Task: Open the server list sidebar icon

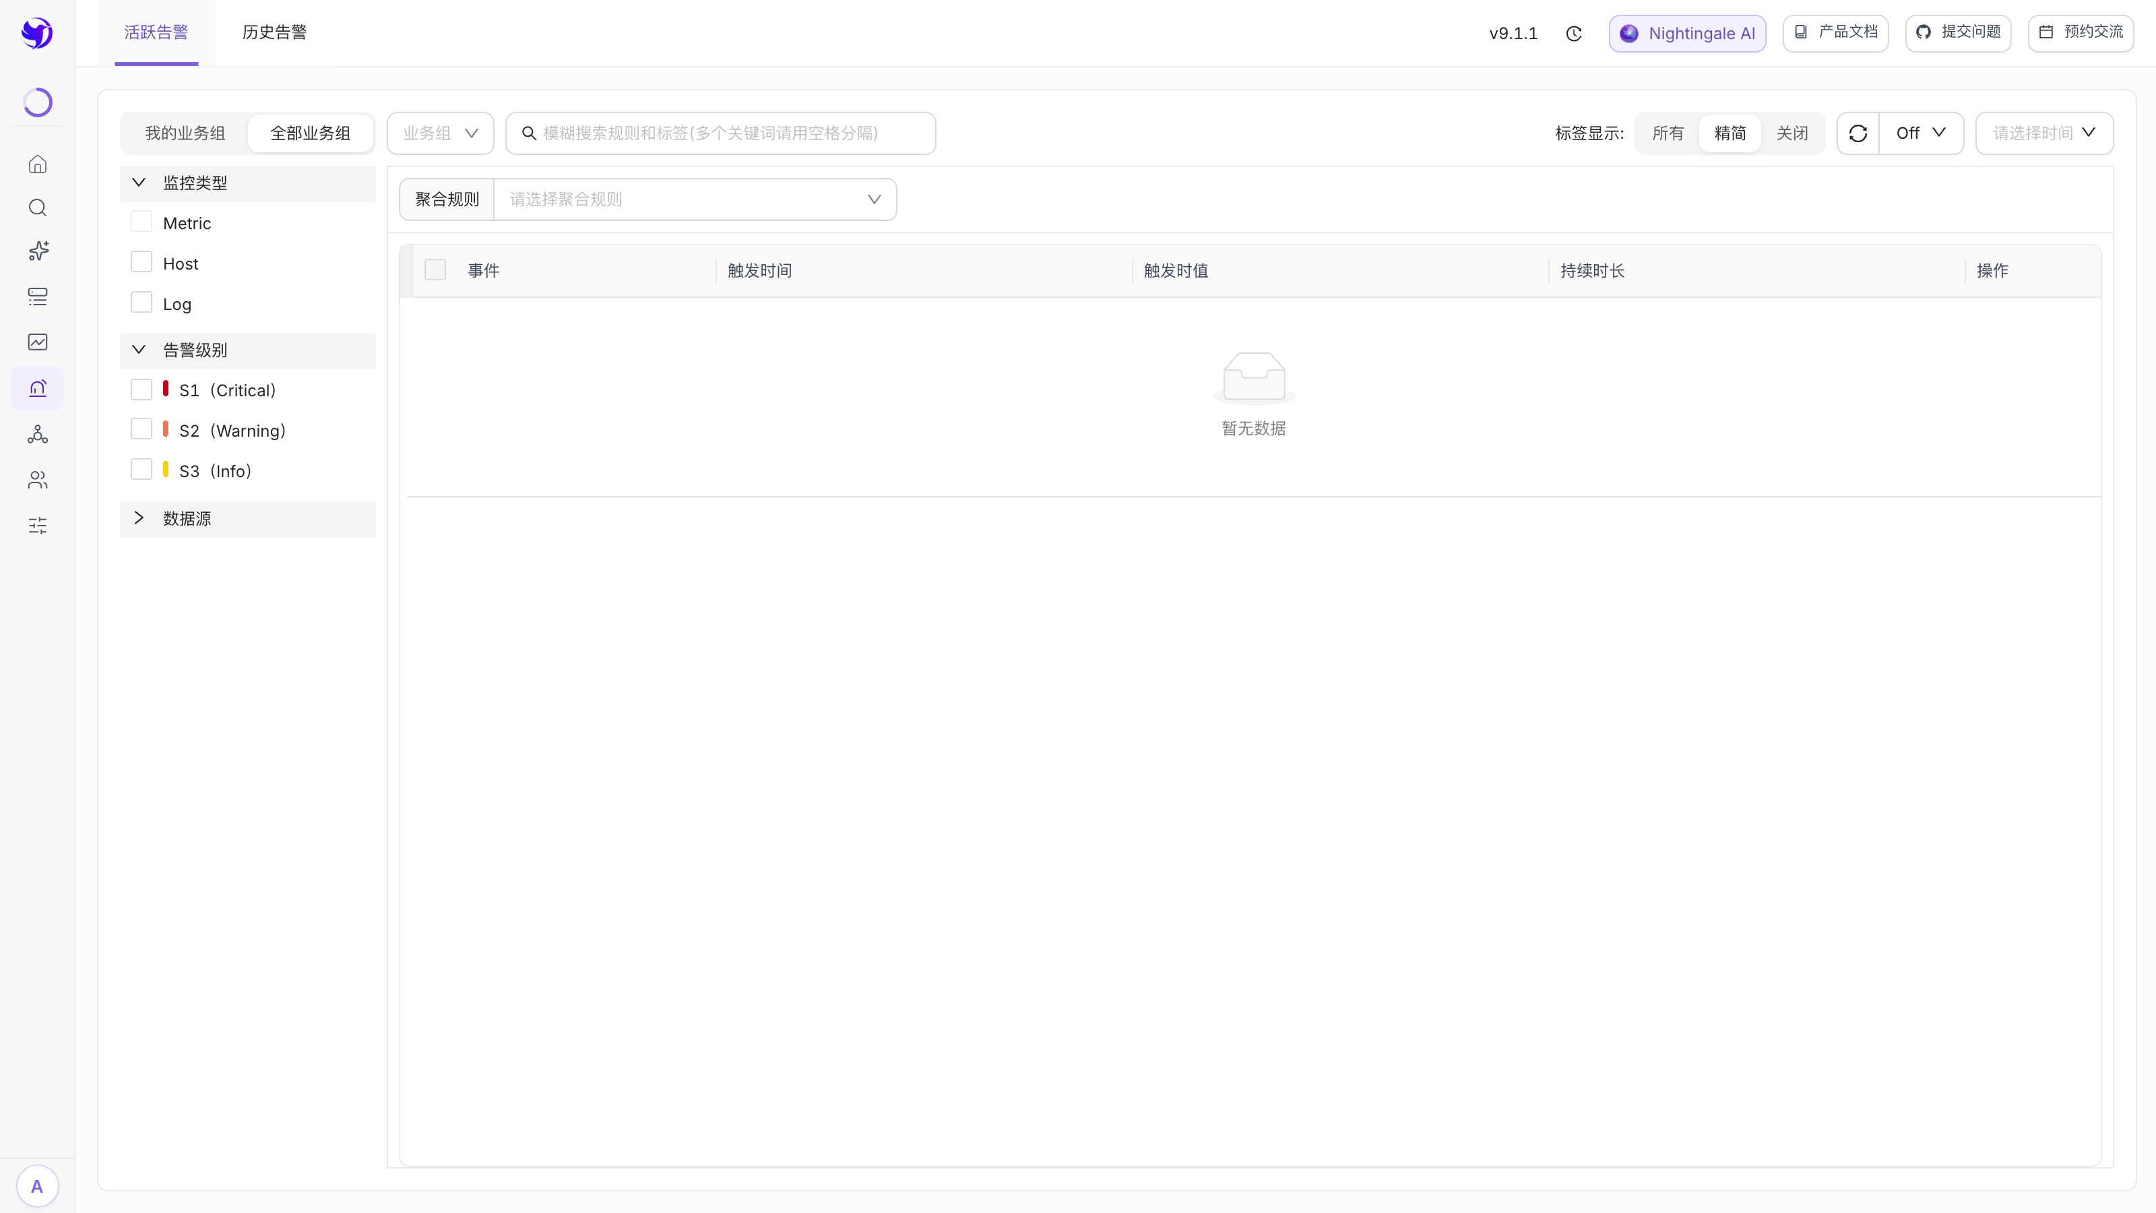Action: pos(38,297)
